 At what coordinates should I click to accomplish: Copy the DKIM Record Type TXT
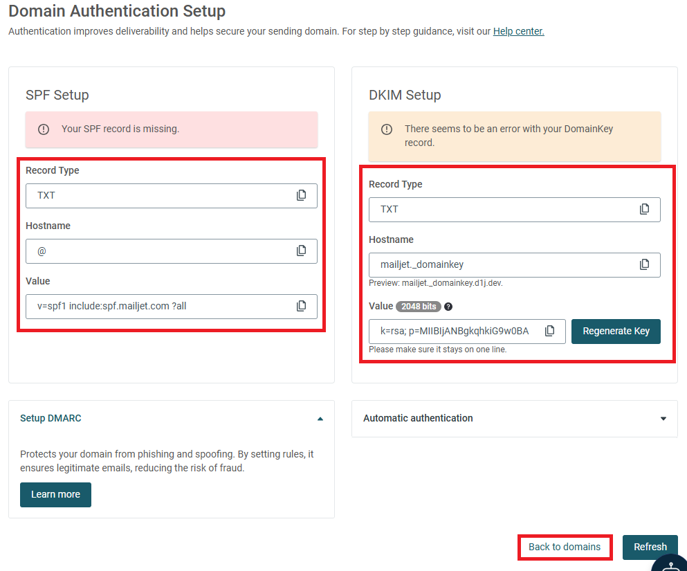point(644,209)
